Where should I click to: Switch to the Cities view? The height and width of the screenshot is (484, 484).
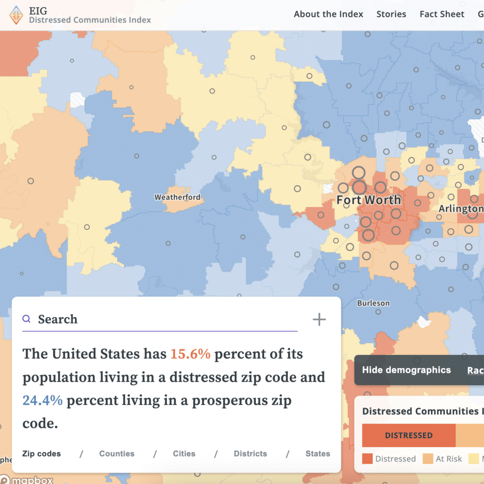tap(184, 454)
